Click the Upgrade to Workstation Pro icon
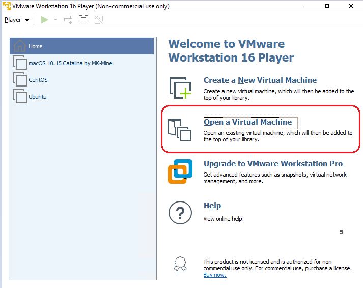Screen dimensions: 363x288 coord(180,171)
